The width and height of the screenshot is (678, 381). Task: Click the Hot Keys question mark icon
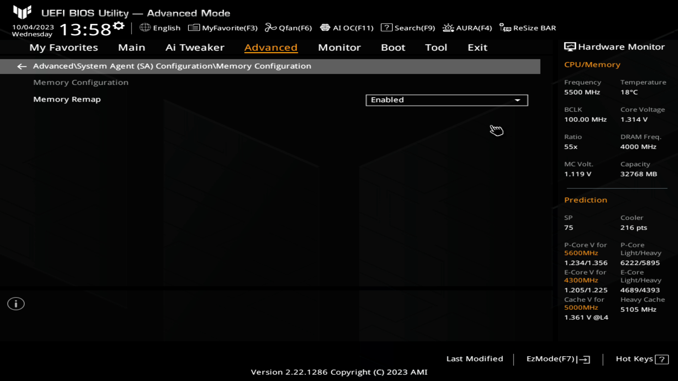[662, 359]
